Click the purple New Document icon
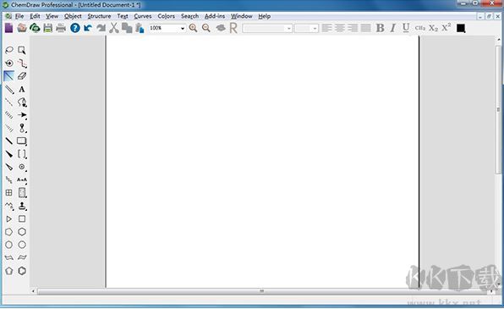The width and height of the screenshot is (504, 309). pyautogui.click(x=8, y=28)
